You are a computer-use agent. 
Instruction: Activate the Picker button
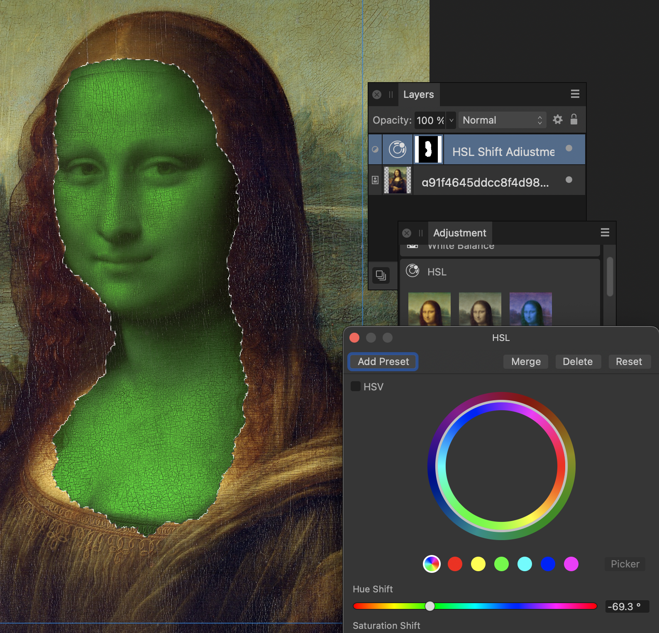pyautogui.click(x=625, y=564)
